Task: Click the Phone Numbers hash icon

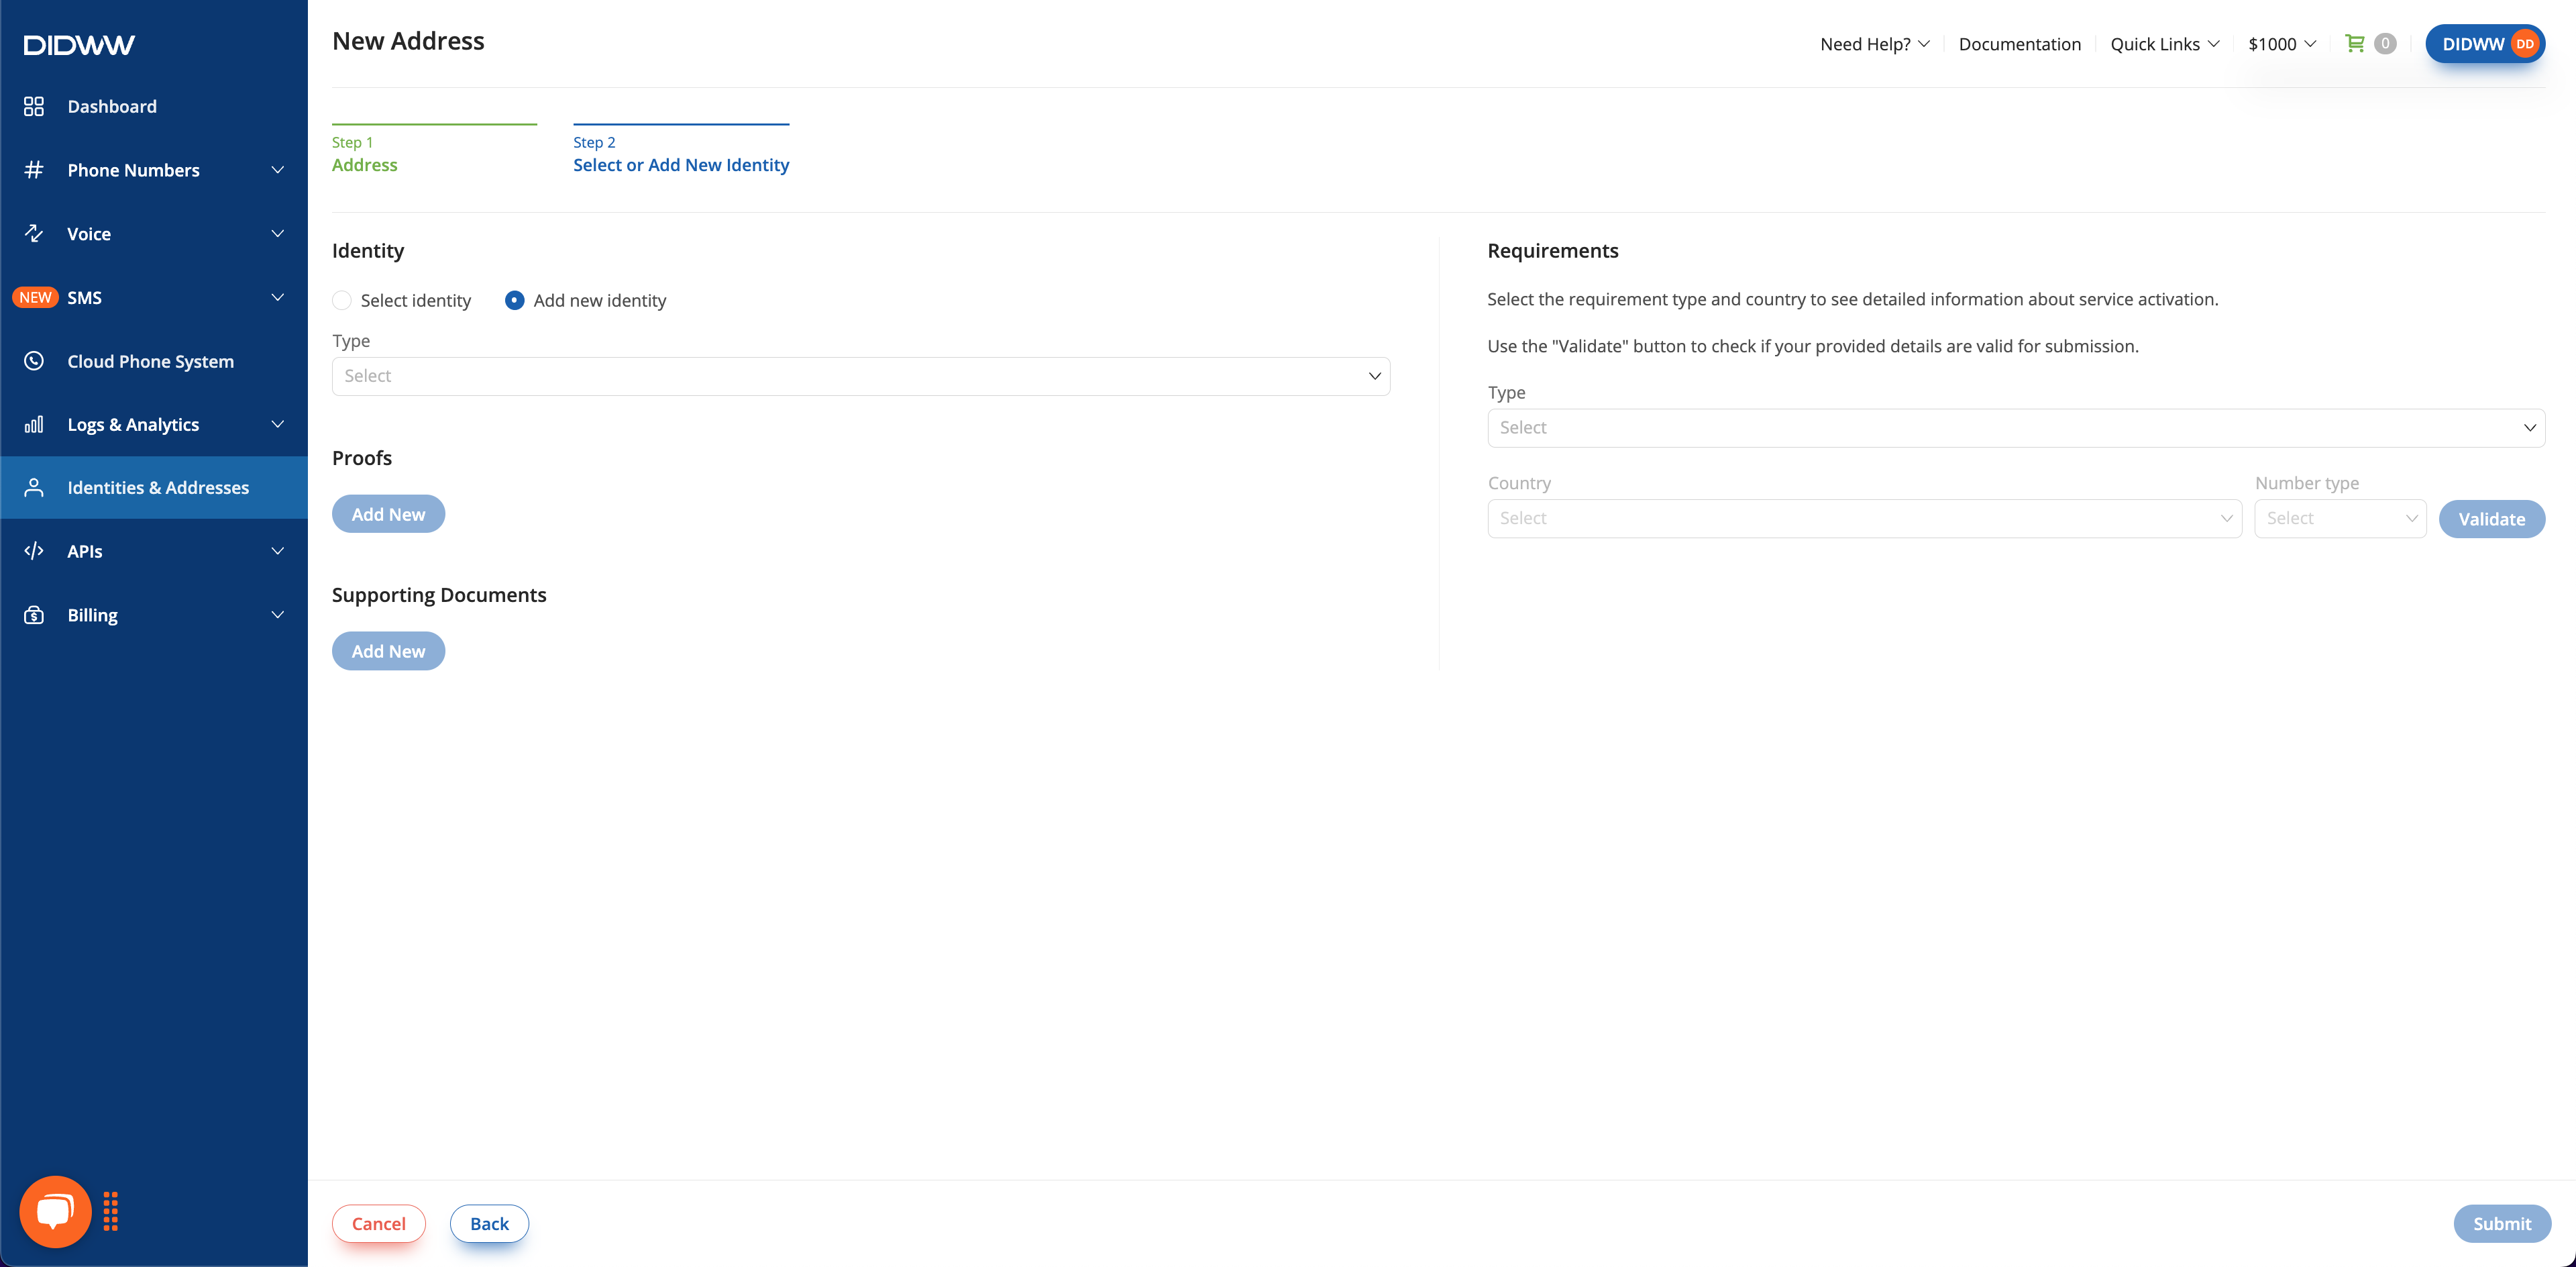Action: coord(34,170)
